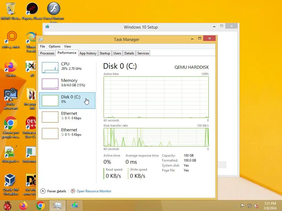The width and height of the screenshot is (282, 211).
Task: Select the Memory performance entry
Action: tap(67, 84)
